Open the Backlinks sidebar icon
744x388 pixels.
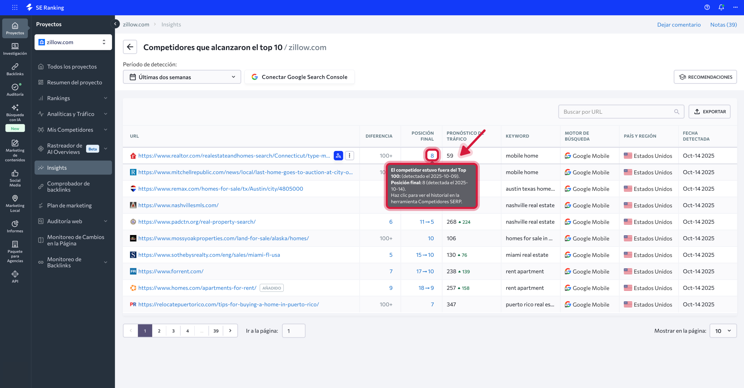click(x=15, y=69)
